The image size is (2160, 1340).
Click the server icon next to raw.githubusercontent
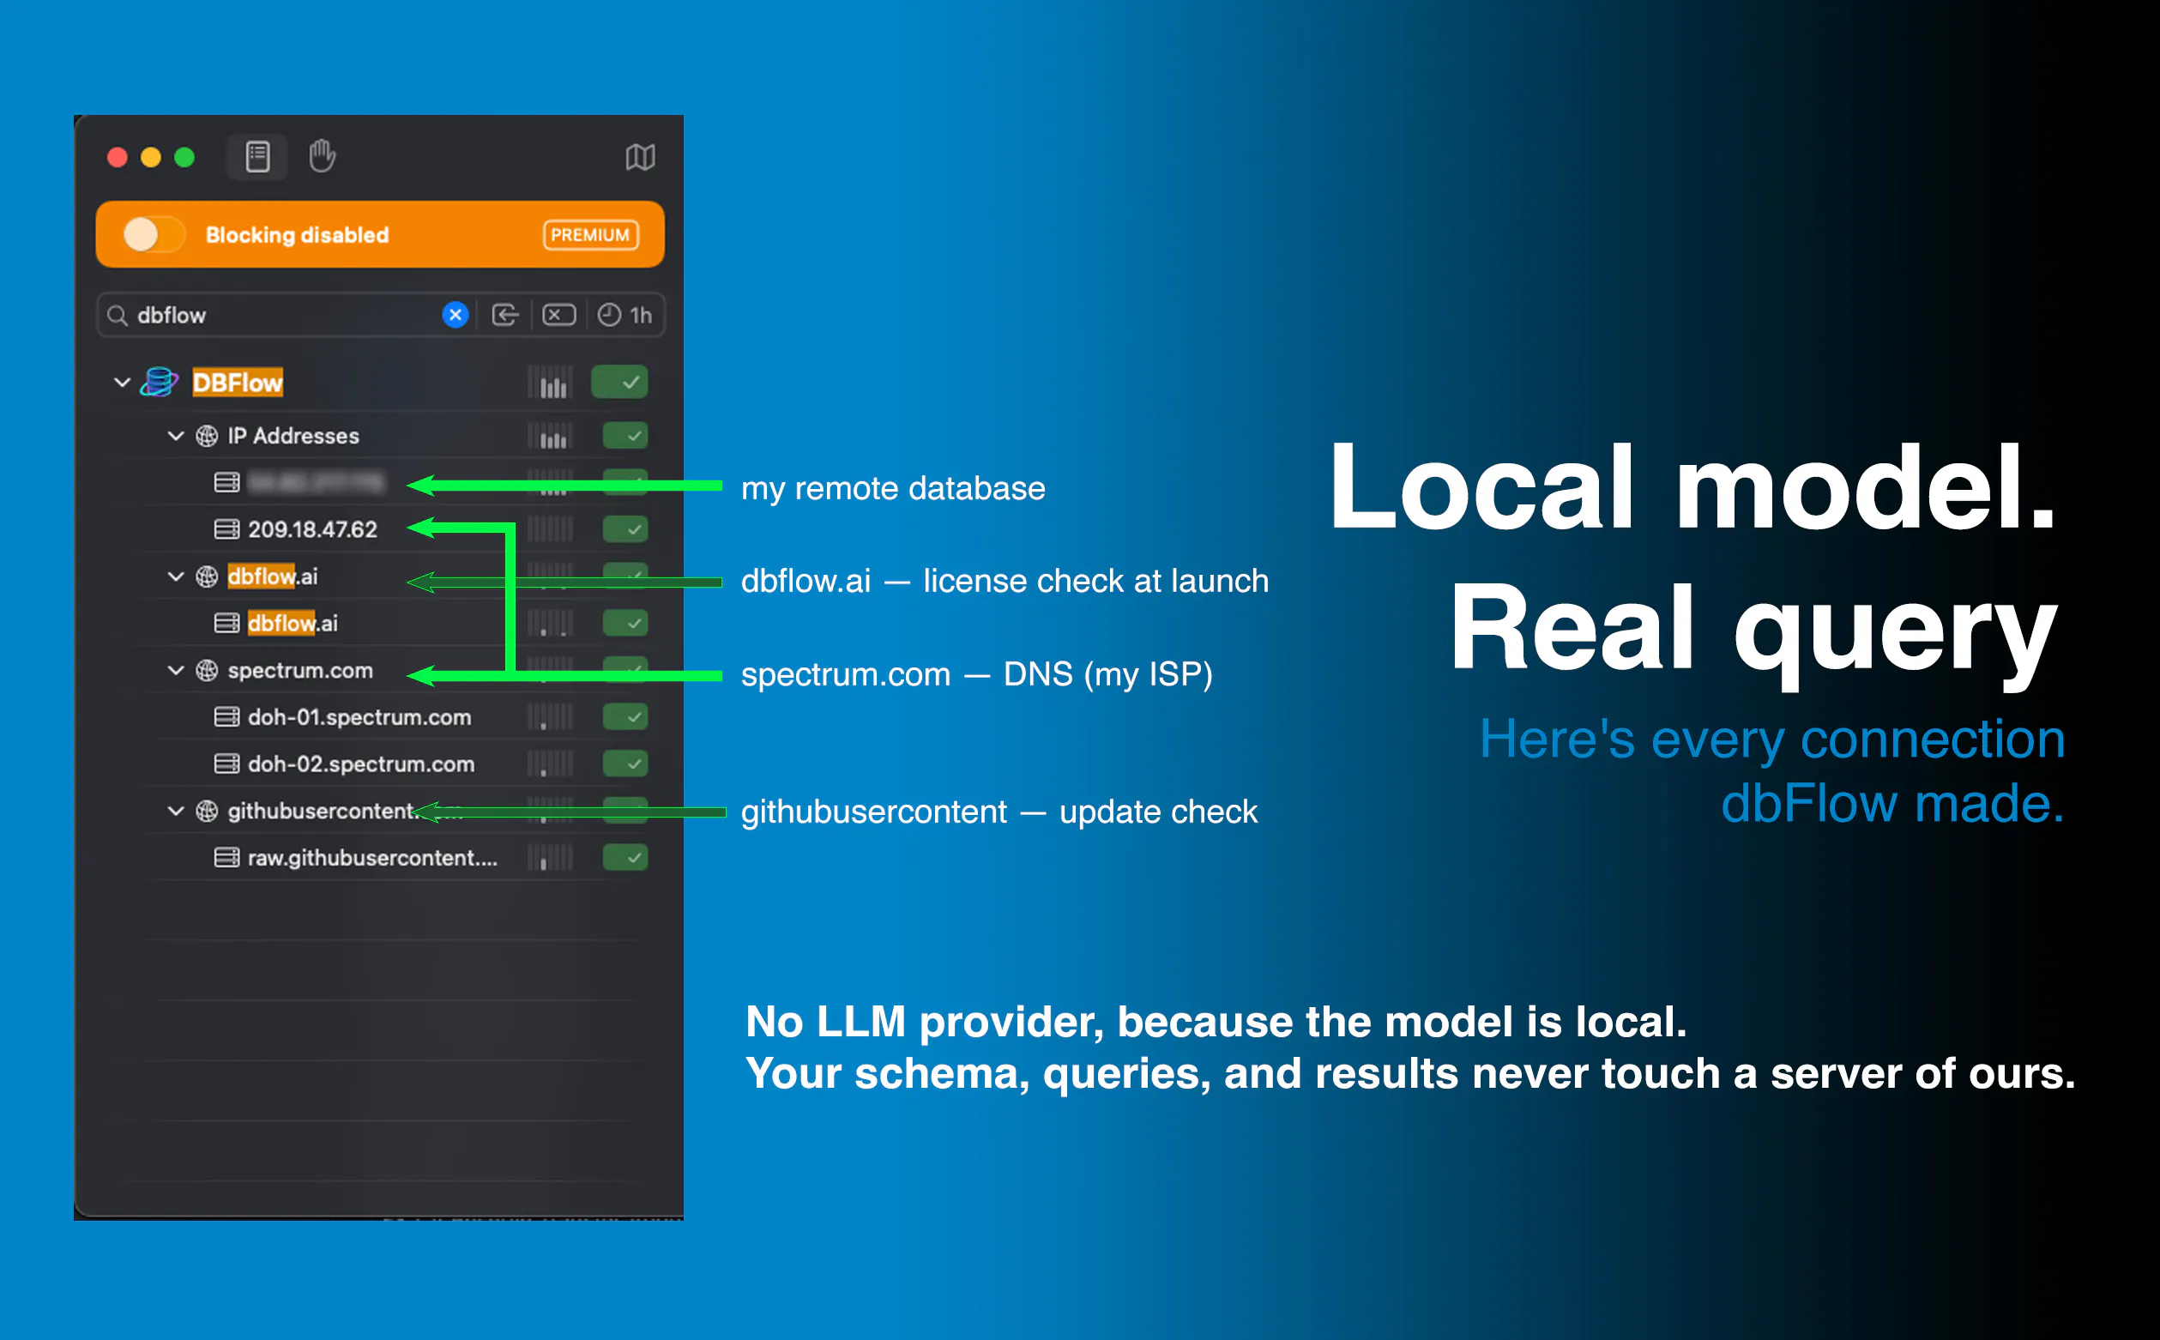pyautogui.click(x=226, y=858)
